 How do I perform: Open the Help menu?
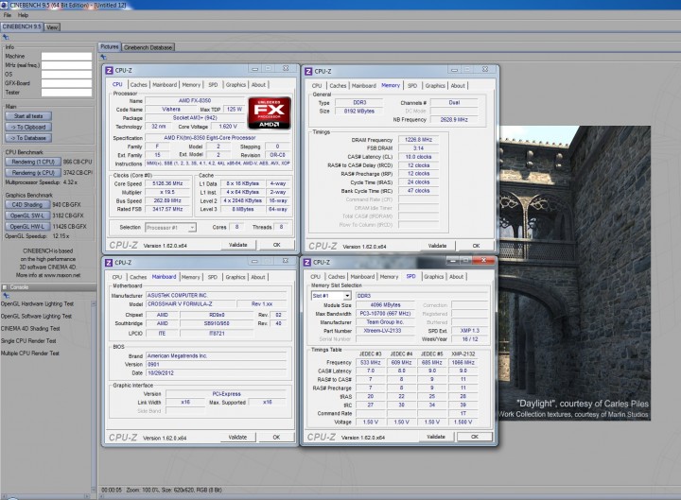tap(23, 15)
